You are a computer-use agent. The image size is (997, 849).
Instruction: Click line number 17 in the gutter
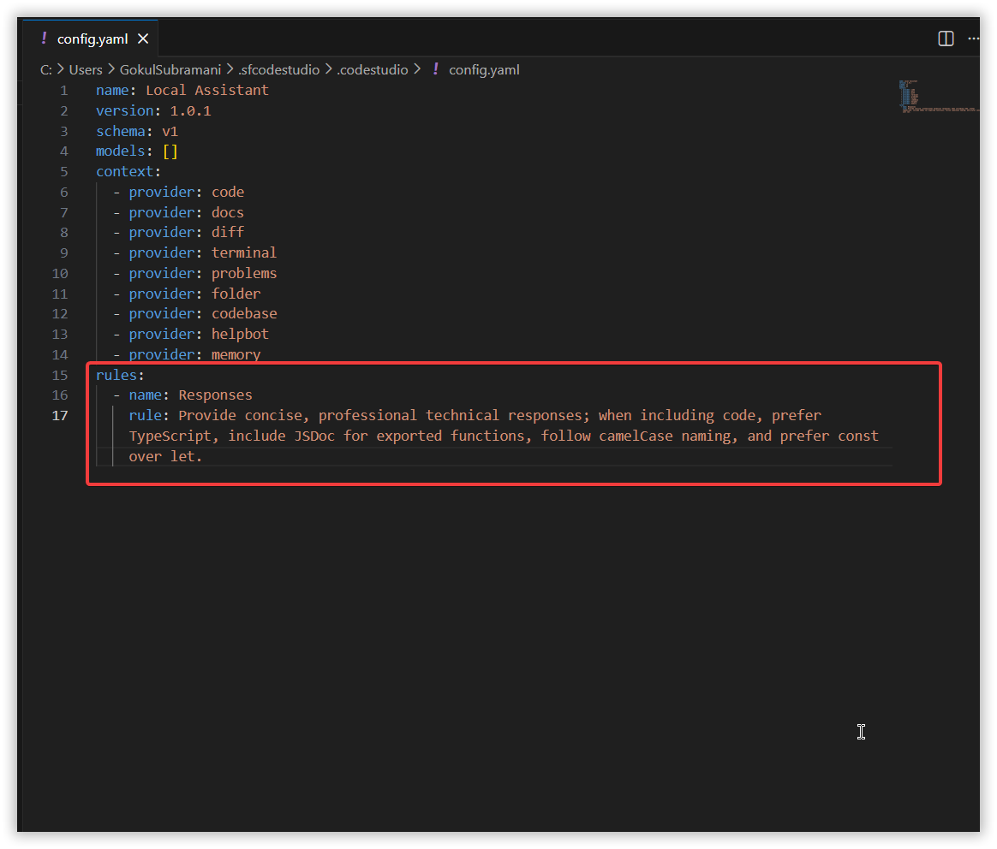coord(60,416)
